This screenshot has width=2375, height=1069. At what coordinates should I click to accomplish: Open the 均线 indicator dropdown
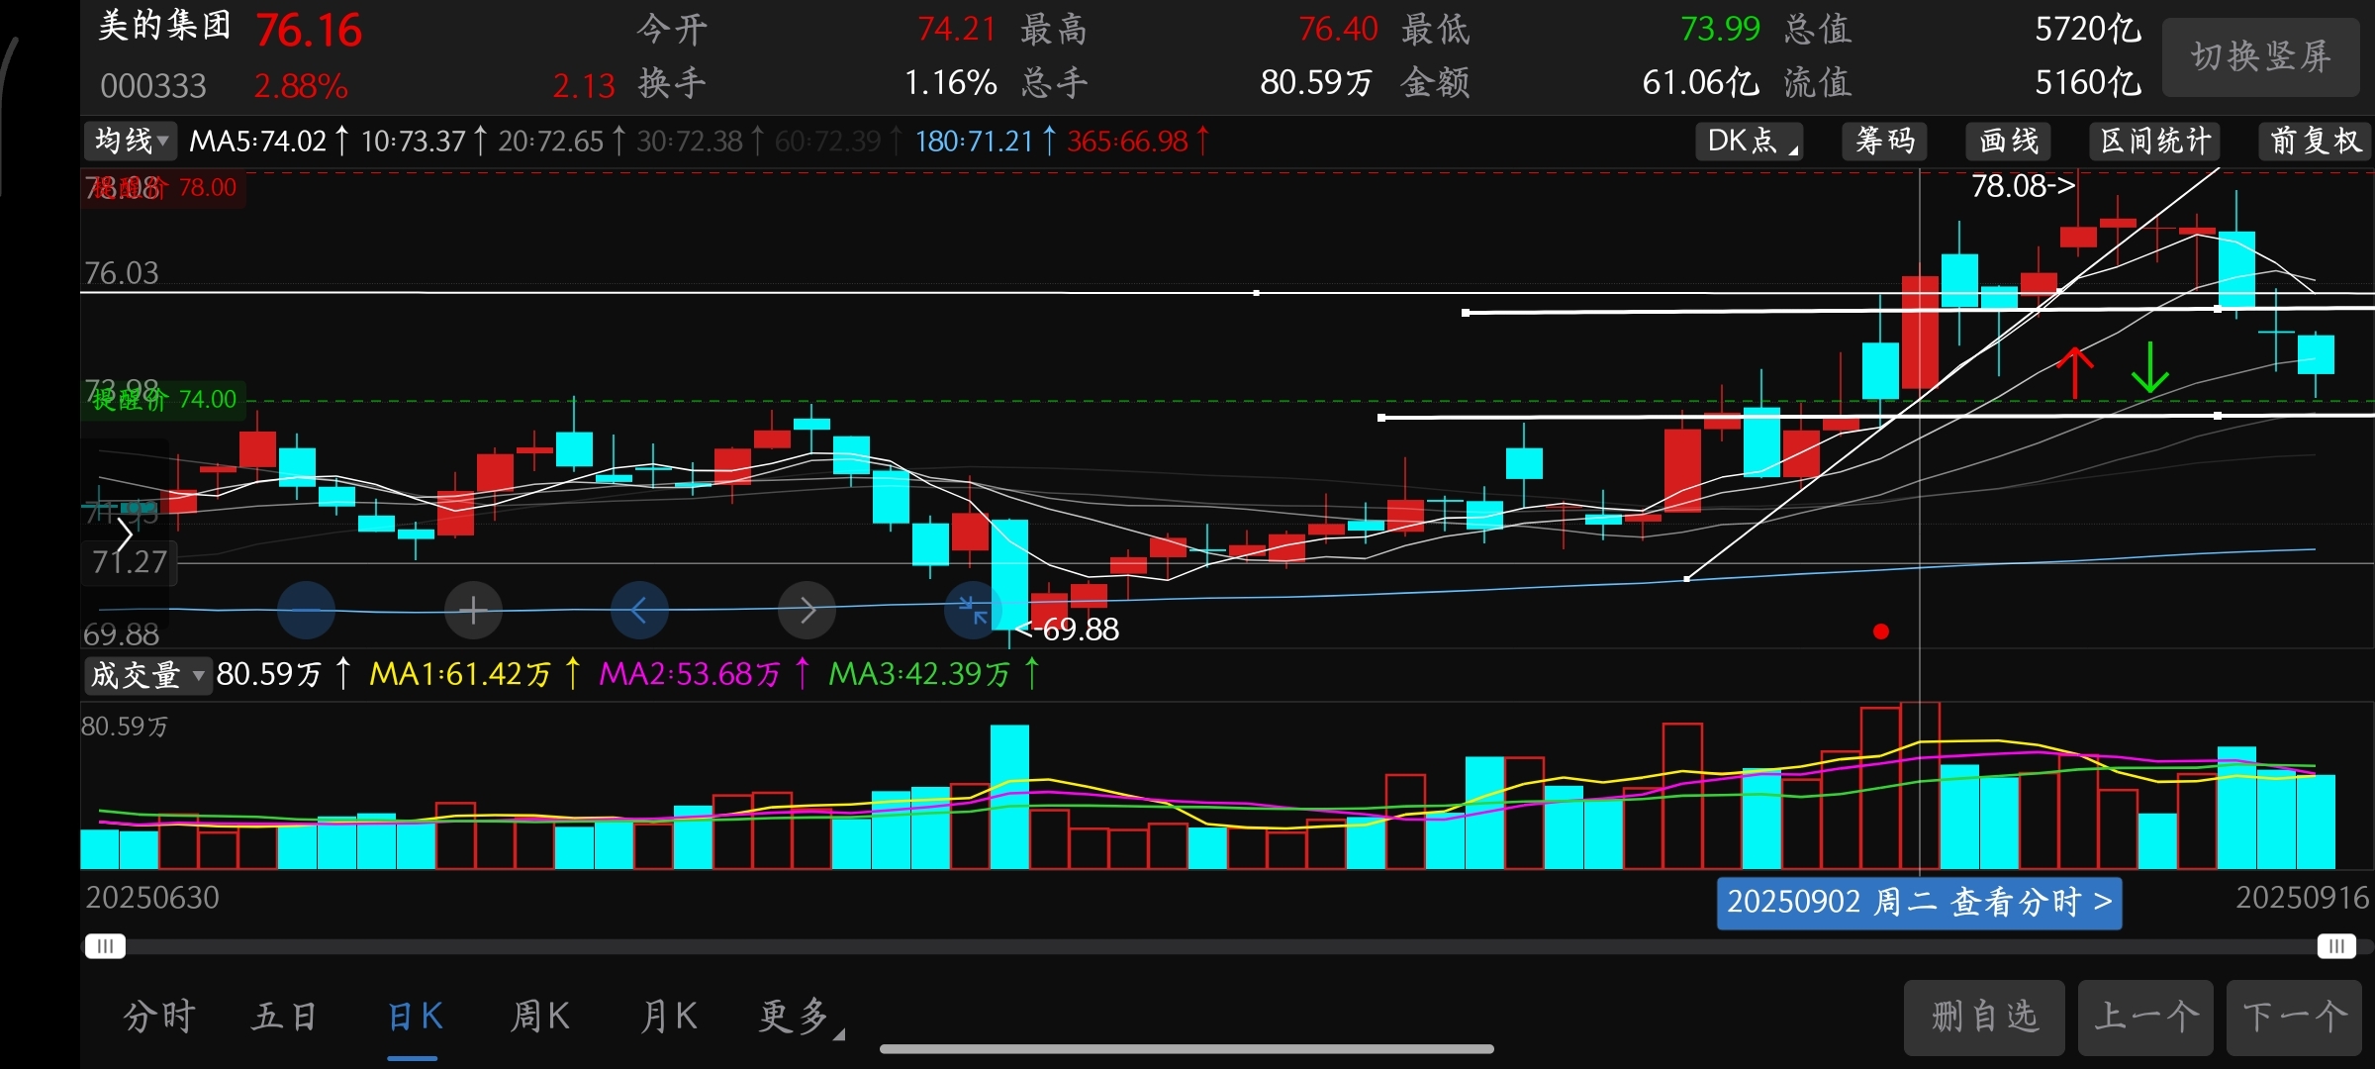pos(130,142)
